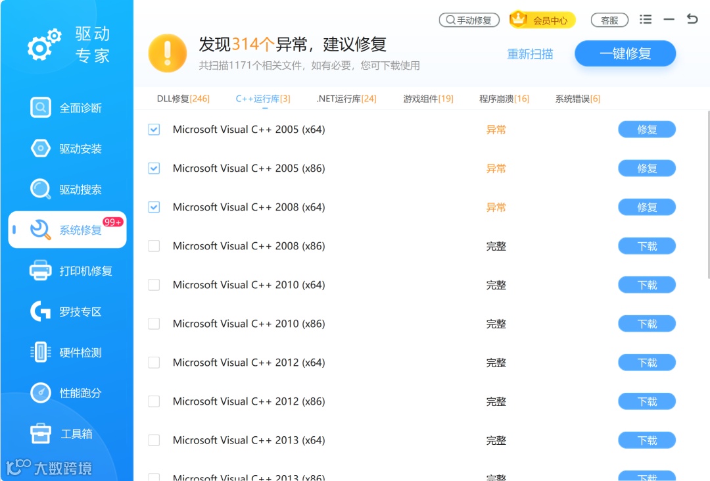Switch to DLL修复[246] tab
The width and height of the screenshot is (710, 481).
(183, 99)
